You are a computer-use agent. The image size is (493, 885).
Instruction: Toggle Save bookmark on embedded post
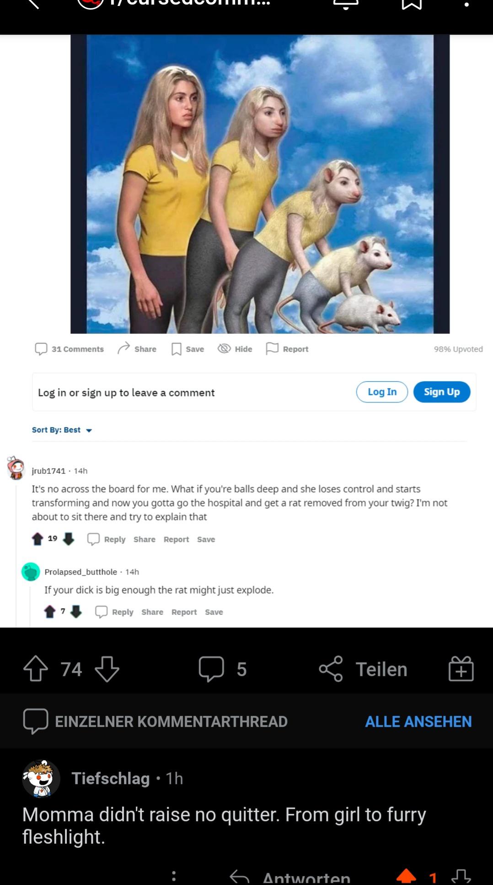[188, 349]
